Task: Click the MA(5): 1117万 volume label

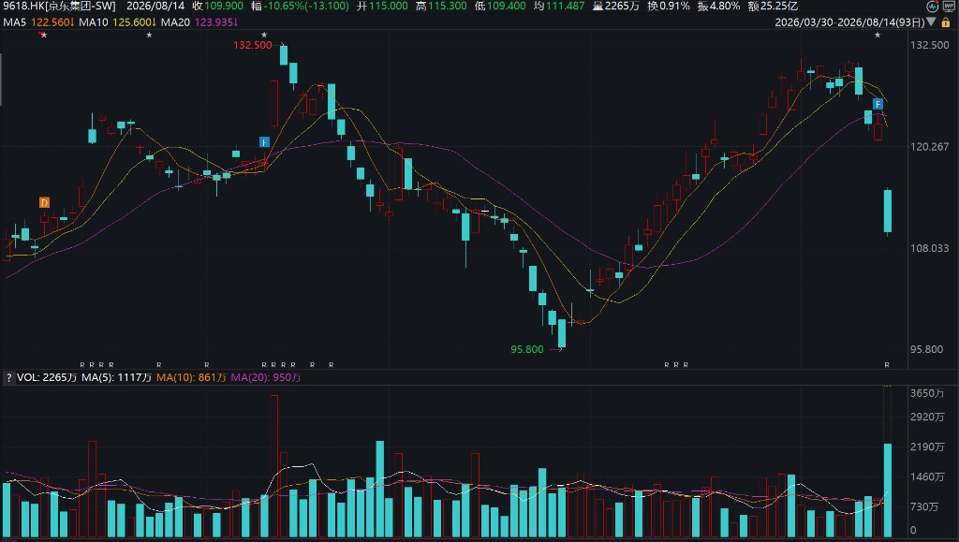Action: [x=116, y=377]
